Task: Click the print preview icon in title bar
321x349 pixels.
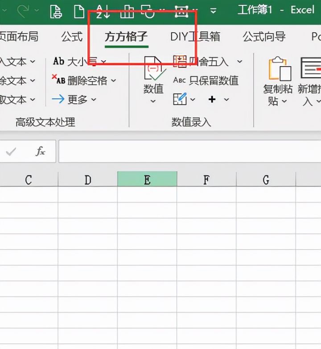Action: pyautogui.click(x=56, y=11)
